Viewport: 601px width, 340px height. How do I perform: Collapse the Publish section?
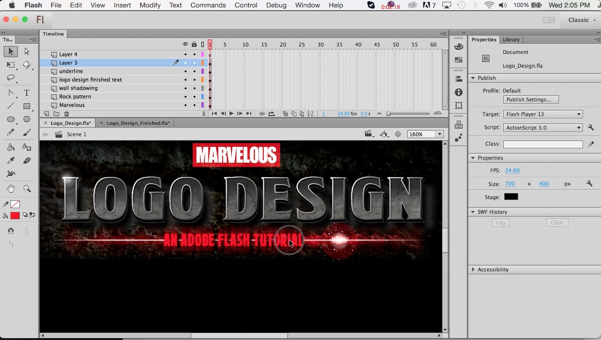pyautogui.click(x=473, y=78)
